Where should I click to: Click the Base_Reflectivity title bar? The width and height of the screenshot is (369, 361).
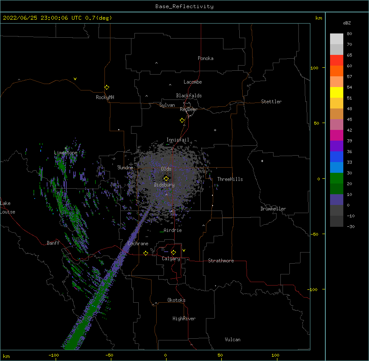(184, 6)
